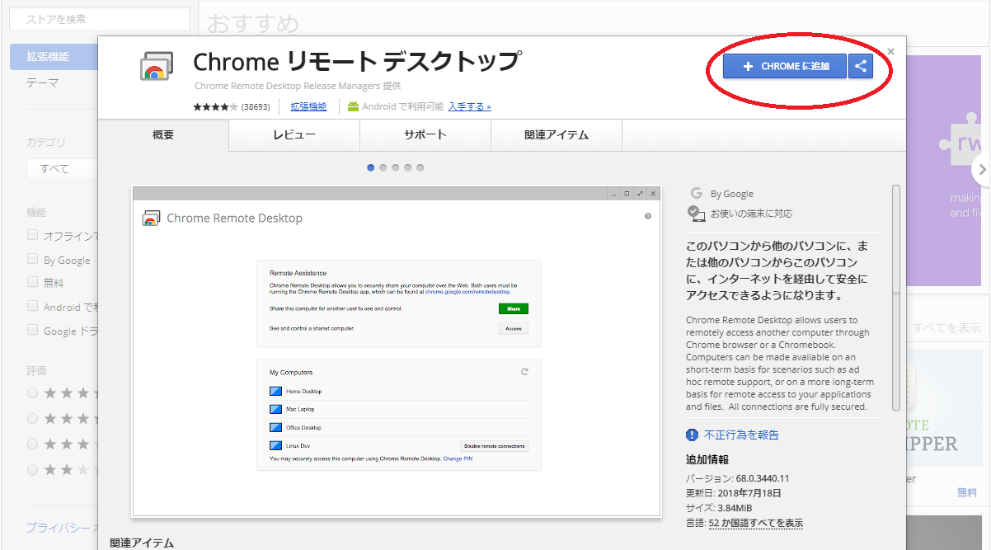Click the 拡張機能 category link
991x550 pixels.
coord(308,106)
